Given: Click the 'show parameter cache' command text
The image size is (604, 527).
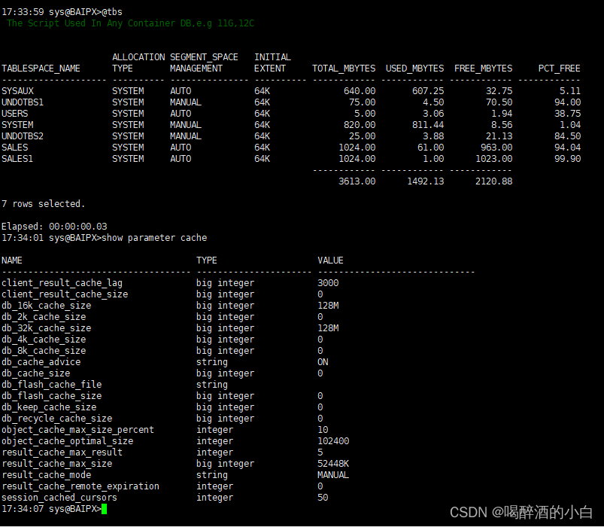Looking at the screenshot, I should point(154,238).
